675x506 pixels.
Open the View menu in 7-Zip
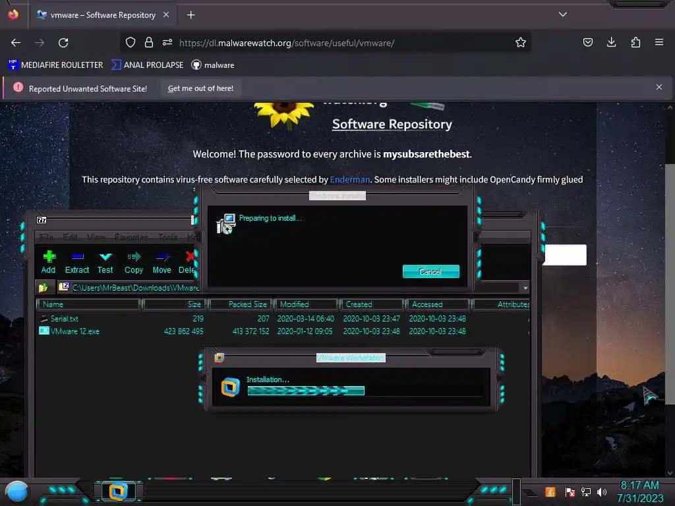96,237
